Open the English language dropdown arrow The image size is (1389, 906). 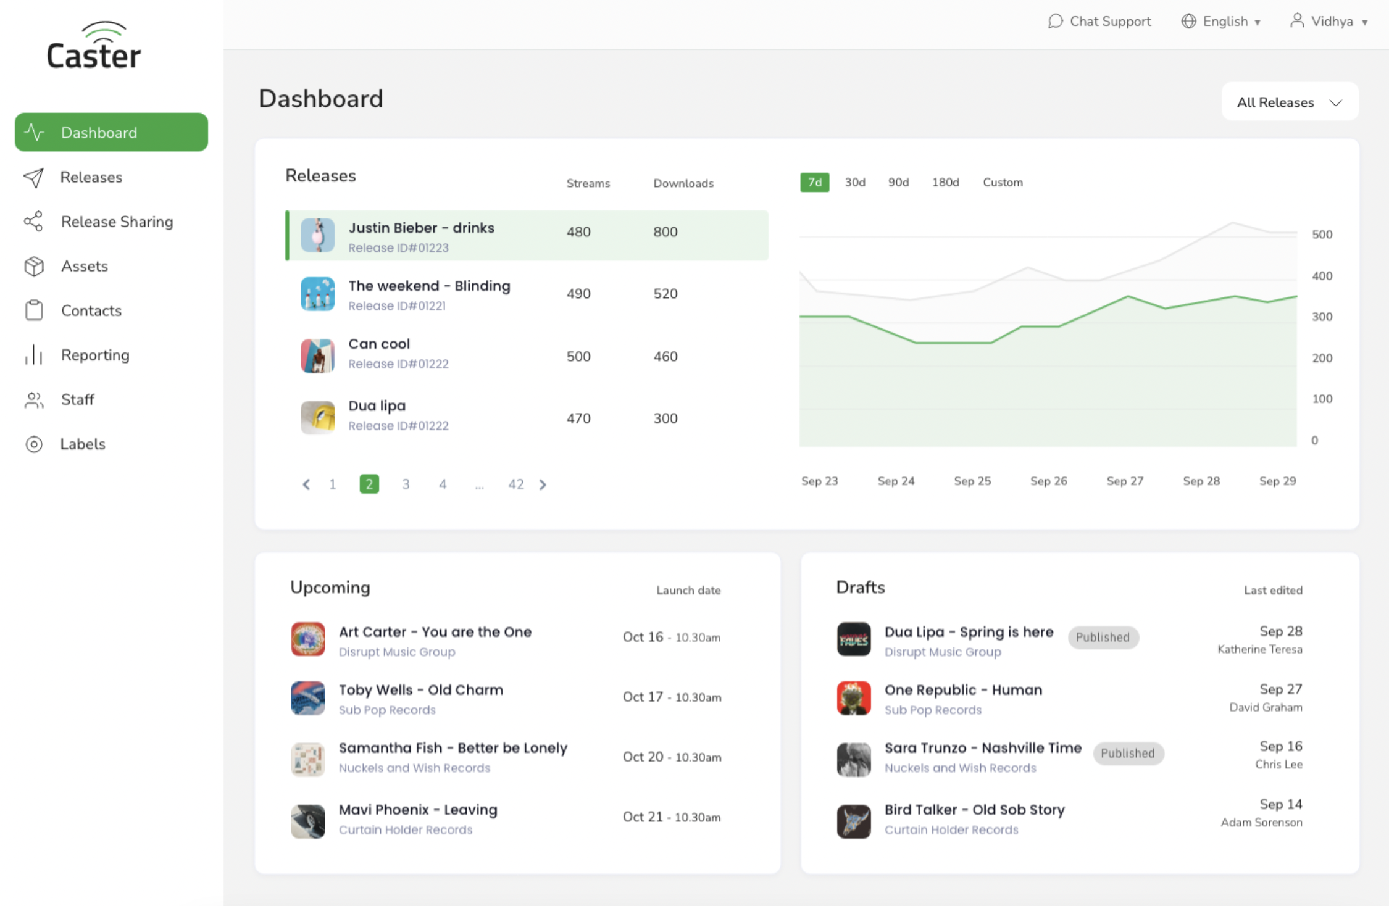pyautogui.click(x=1258, y=22)
